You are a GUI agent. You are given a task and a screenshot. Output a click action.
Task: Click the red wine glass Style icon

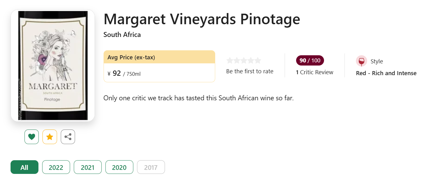[362, 61]
